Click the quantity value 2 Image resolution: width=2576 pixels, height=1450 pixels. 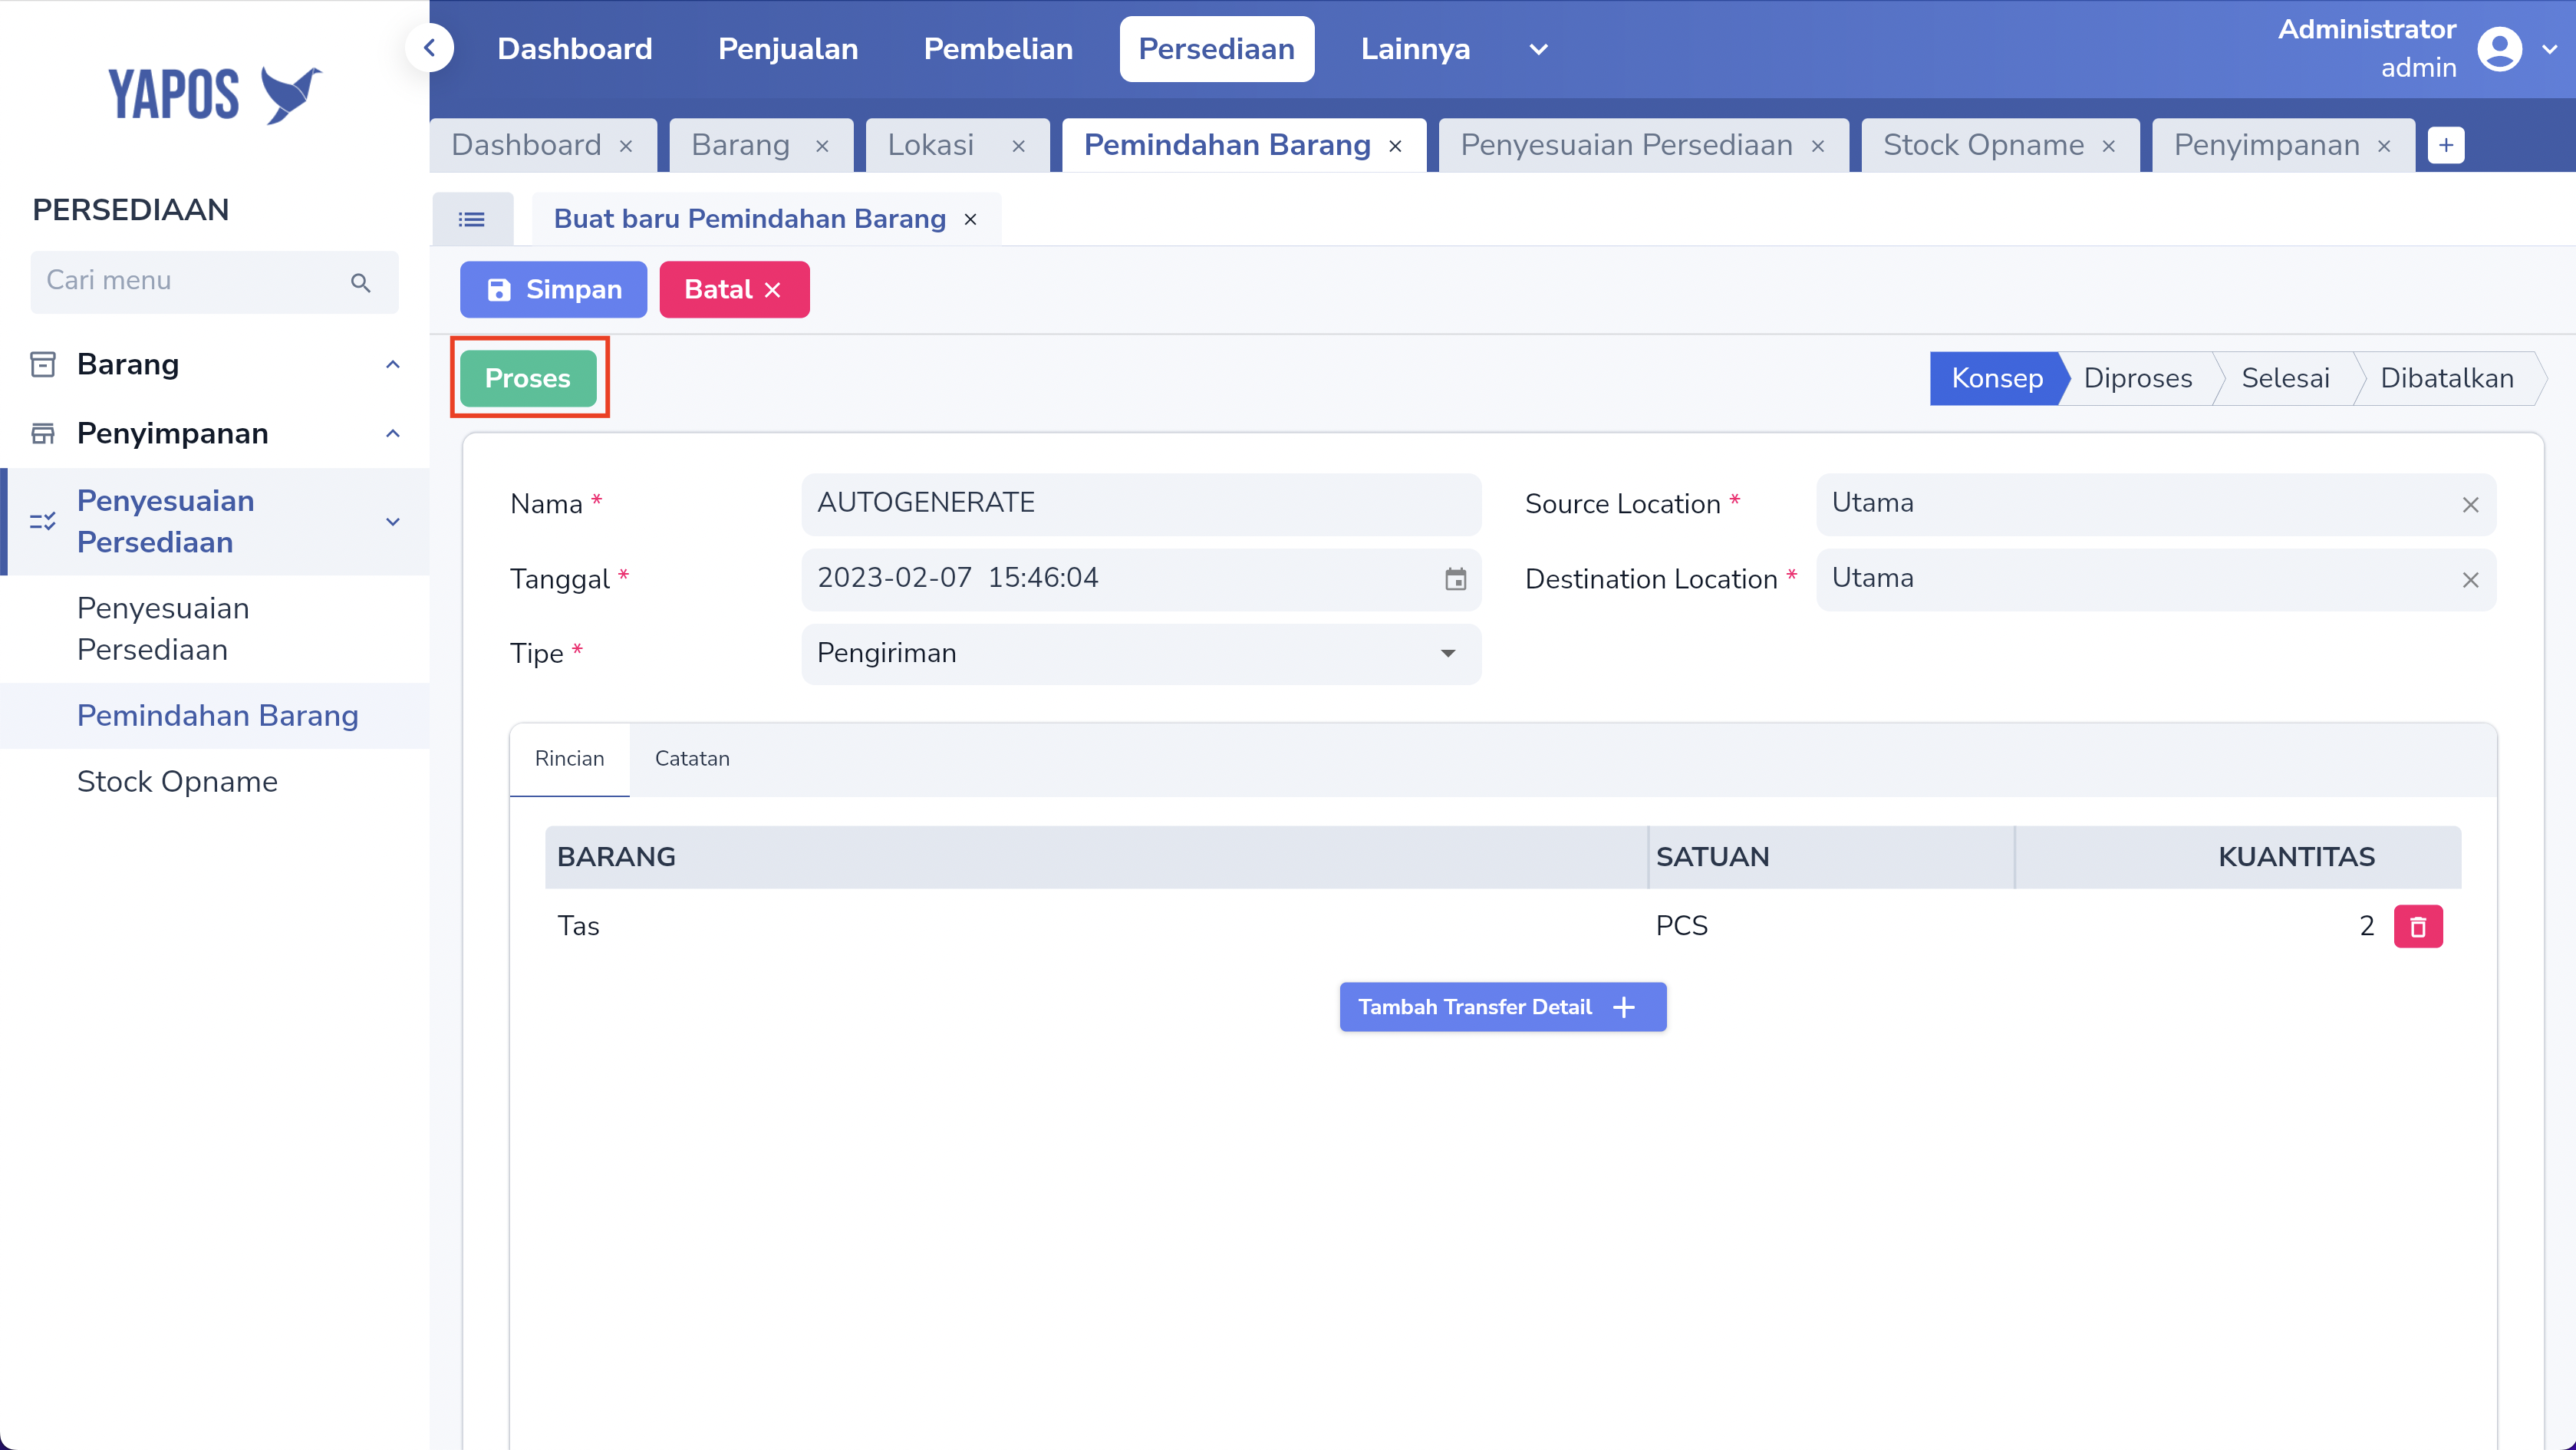pos(2366,926)
